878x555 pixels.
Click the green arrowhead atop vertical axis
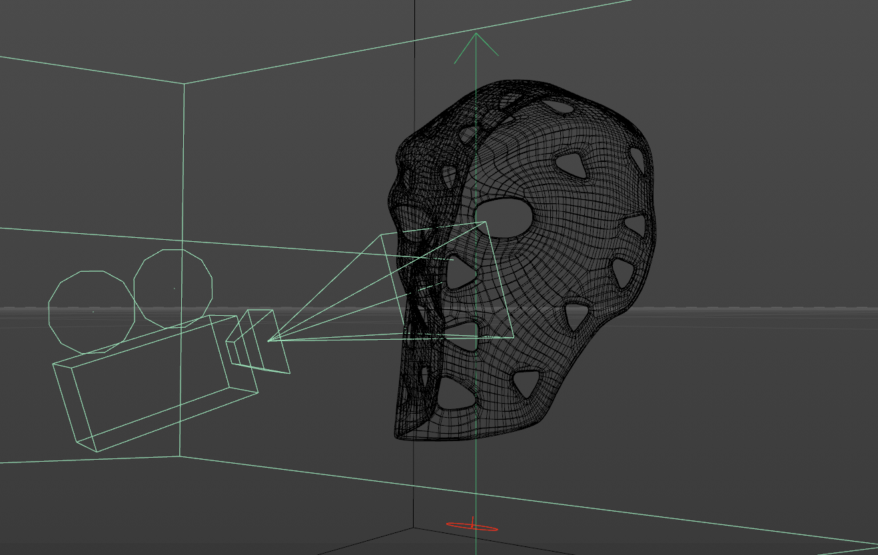[476, 47]
